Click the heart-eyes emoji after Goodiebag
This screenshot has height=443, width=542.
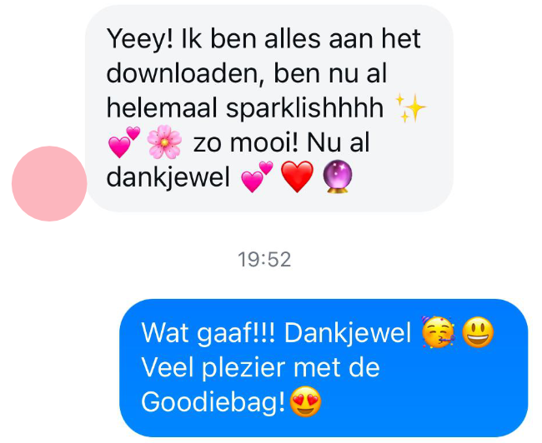coord(305,401)
